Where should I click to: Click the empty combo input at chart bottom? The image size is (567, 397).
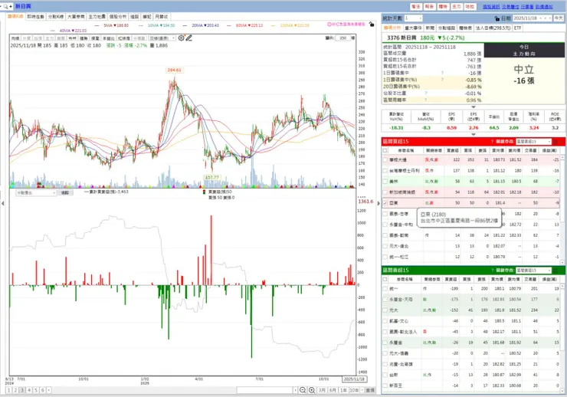264,390
